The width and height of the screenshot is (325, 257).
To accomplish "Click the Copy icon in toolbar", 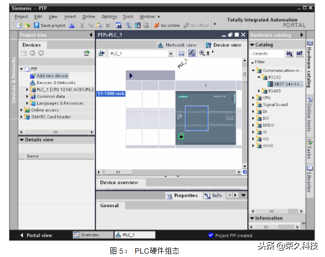I will tap(90, 25).
